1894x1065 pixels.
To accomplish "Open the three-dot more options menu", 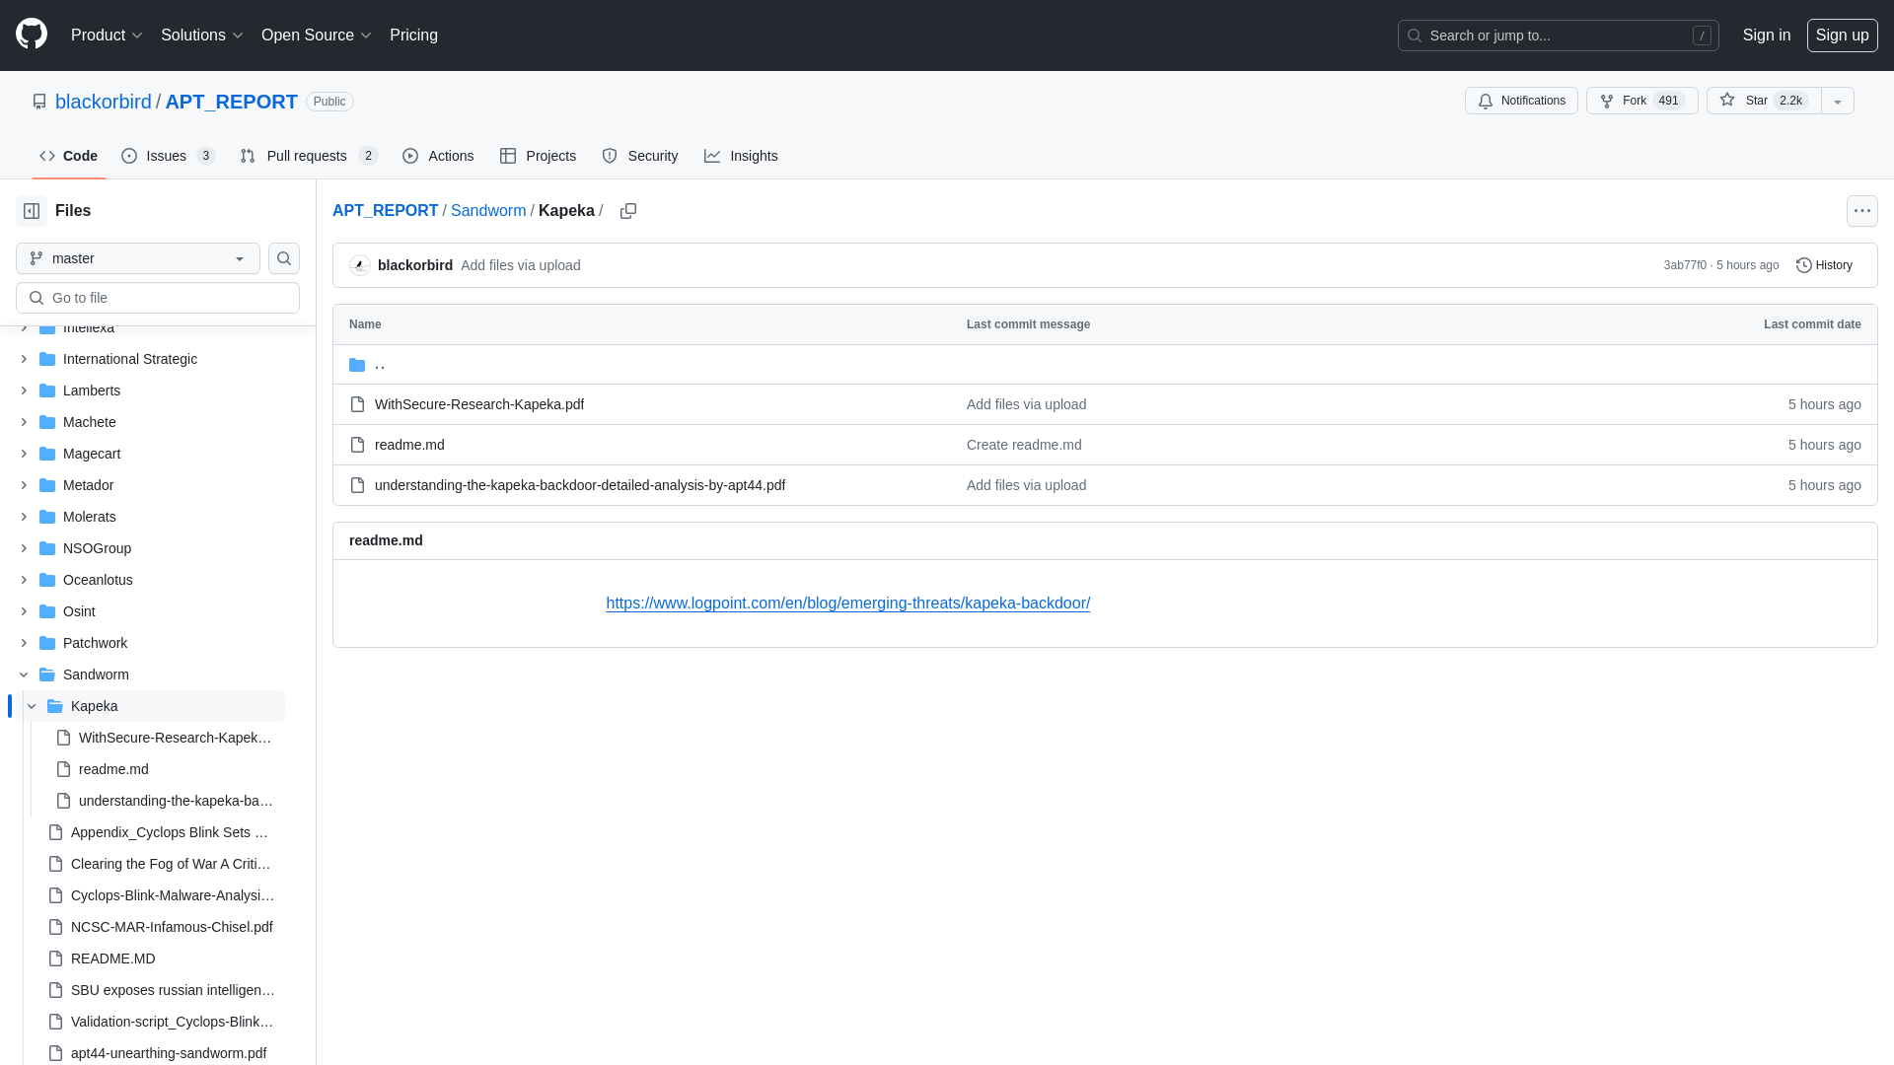I will (x=1861, y=211).
